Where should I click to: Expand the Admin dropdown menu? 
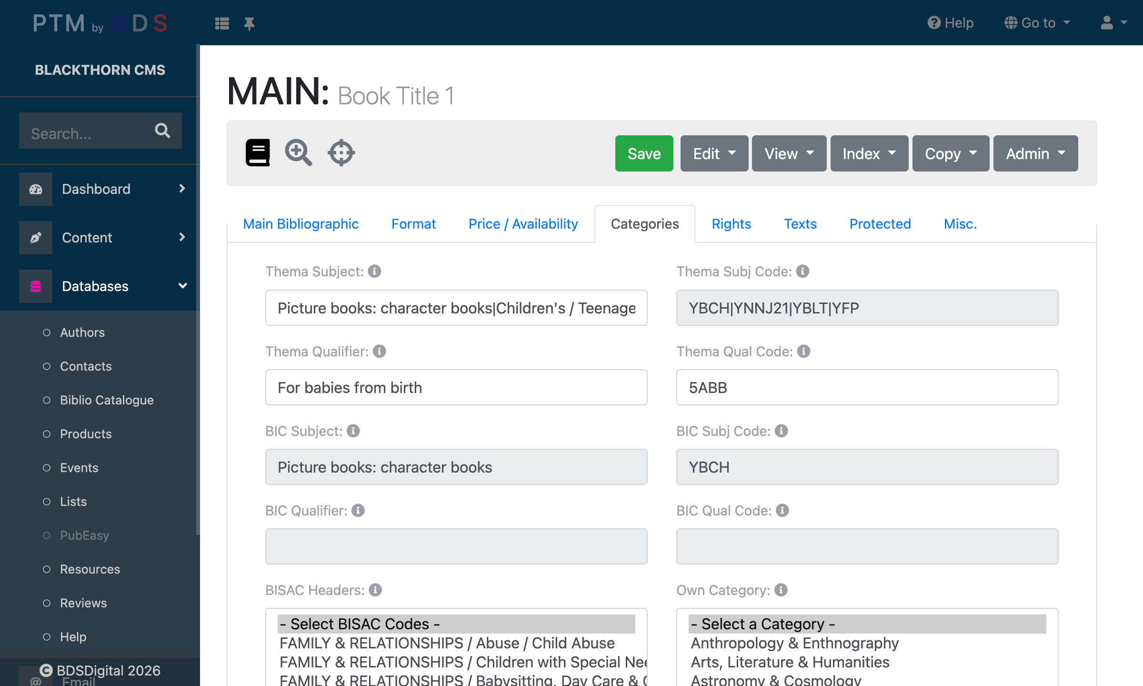pyautogui.click(x=1035, y=153)
